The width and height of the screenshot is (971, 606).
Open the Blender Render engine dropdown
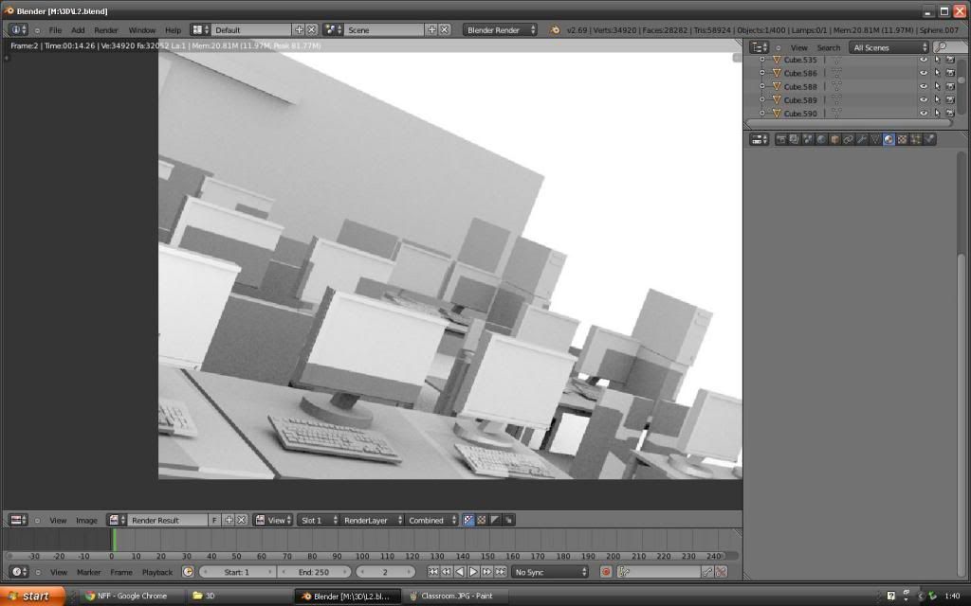tap(500, 29)
